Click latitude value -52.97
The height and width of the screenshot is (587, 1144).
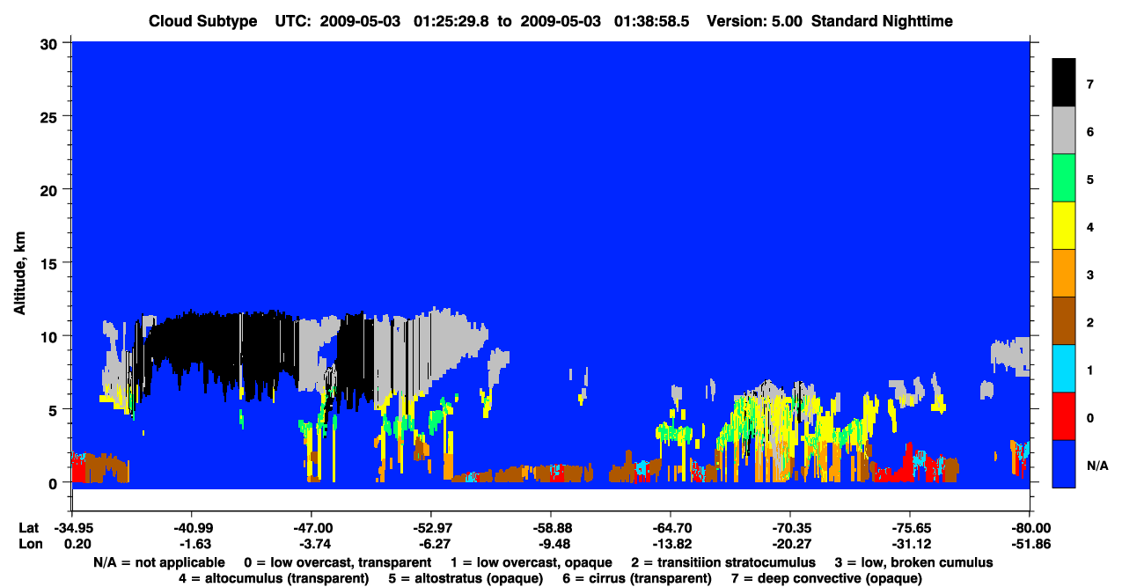coord(430,528)
